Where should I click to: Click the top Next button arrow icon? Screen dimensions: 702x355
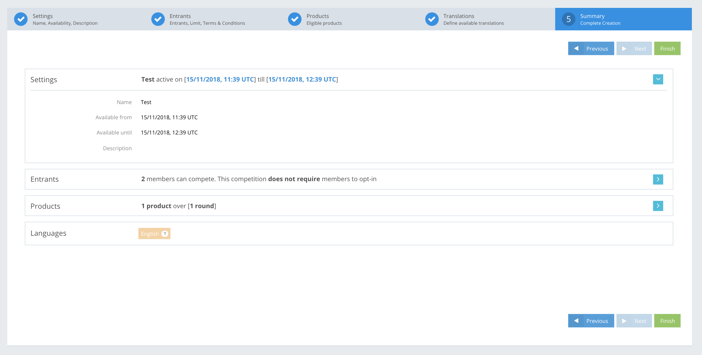[x=624, y=48]
